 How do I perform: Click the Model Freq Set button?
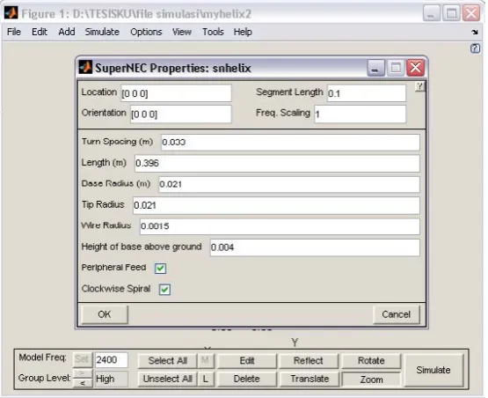click(82, 359)
